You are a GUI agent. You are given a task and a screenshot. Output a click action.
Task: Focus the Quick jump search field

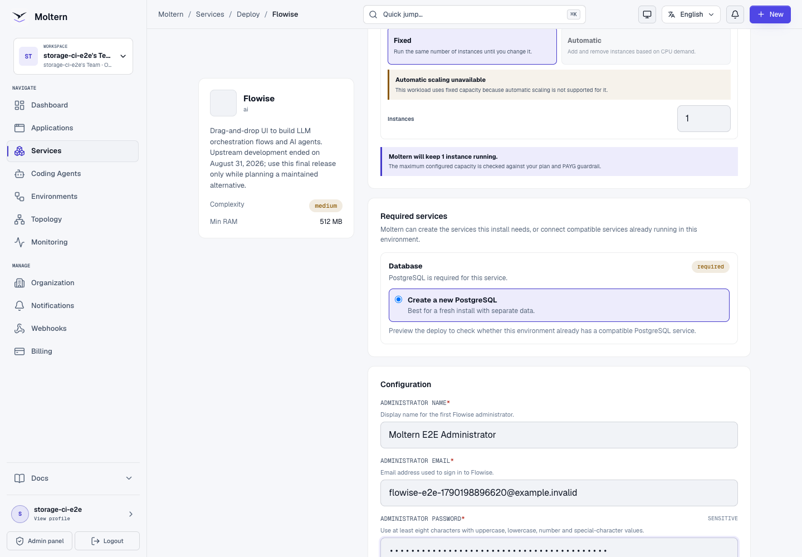[475, 14]
